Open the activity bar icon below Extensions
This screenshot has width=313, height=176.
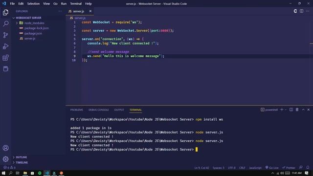5,69
